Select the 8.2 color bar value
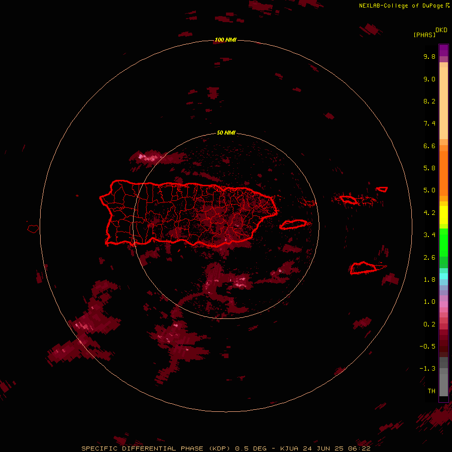452x452 pixels. 429,101
